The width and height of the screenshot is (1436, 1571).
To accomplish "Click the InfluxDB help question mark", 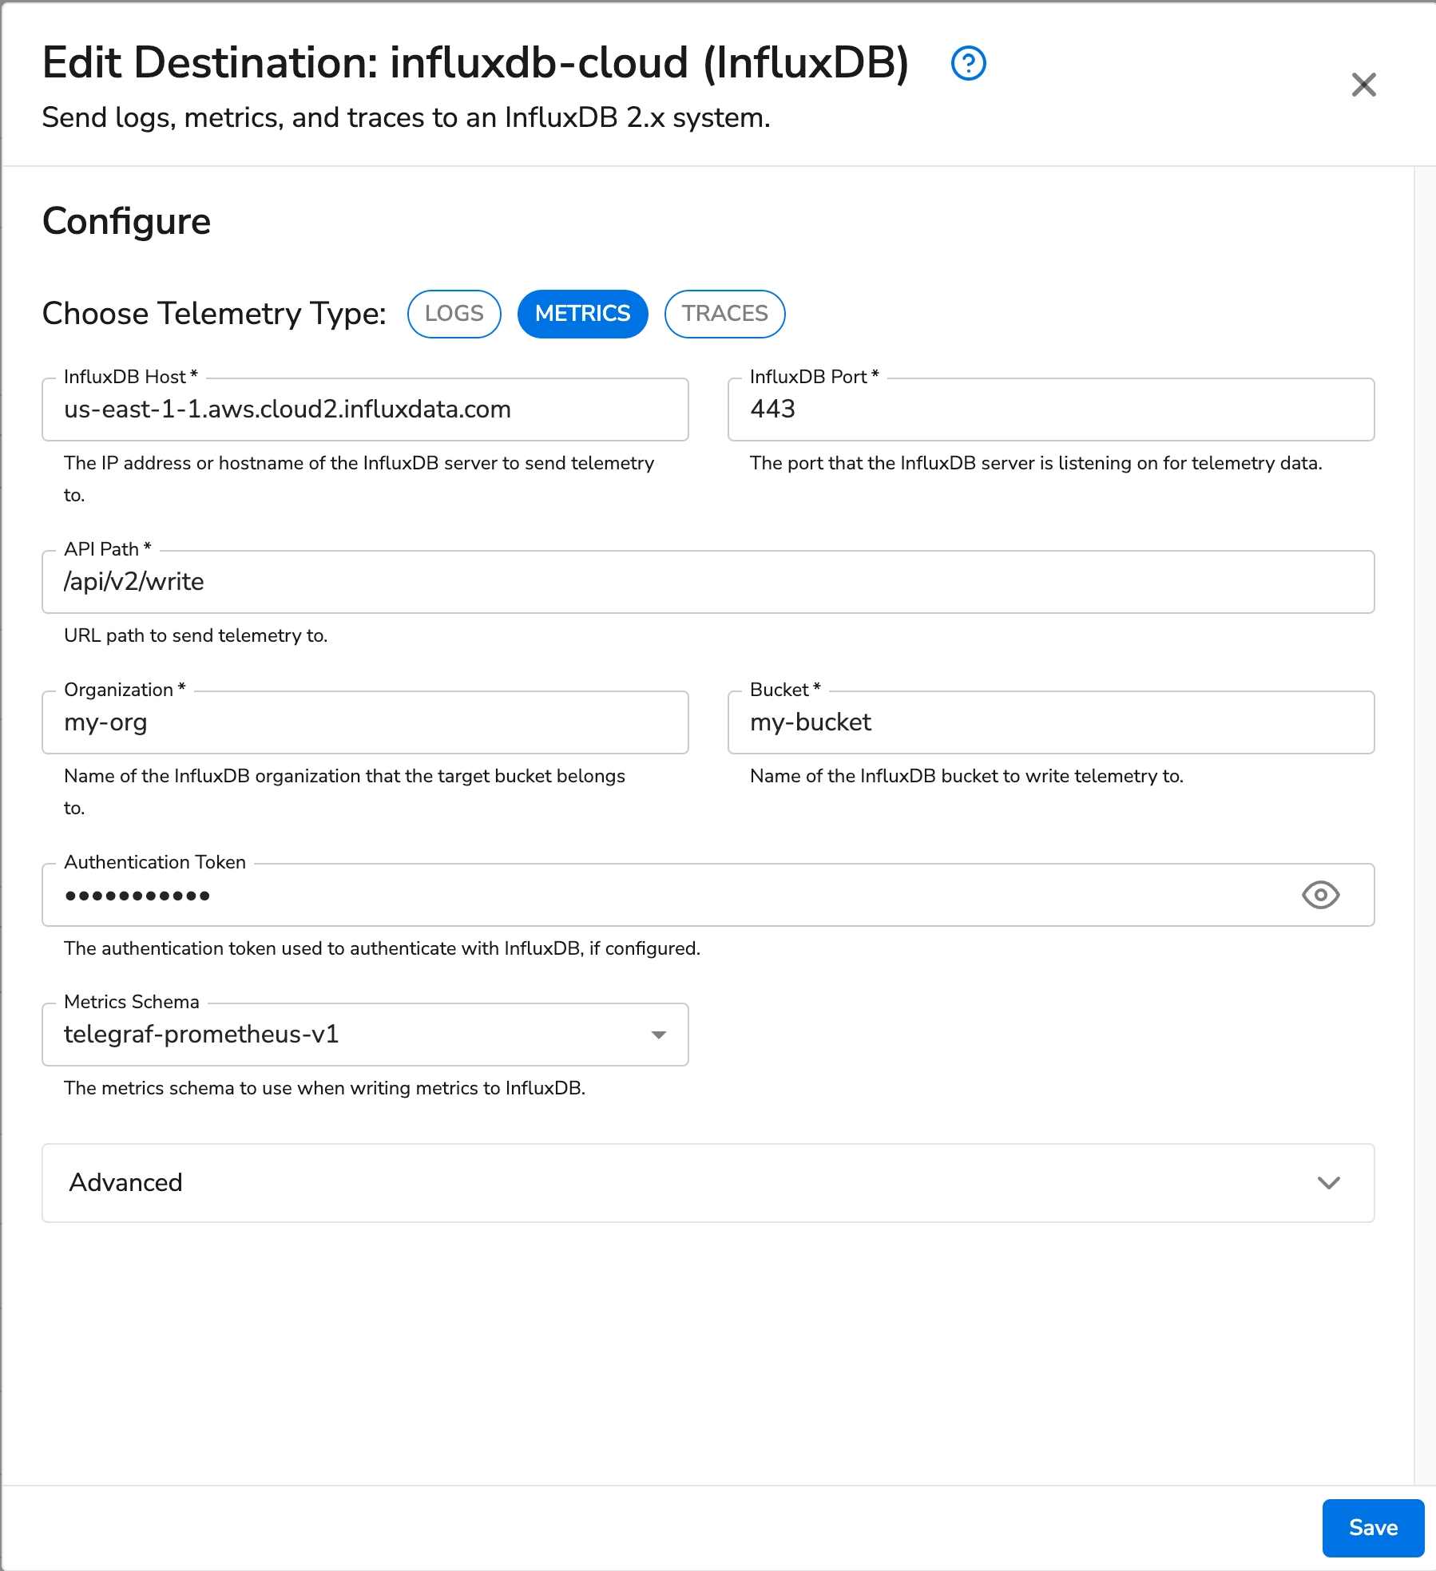I will (969, 63).
